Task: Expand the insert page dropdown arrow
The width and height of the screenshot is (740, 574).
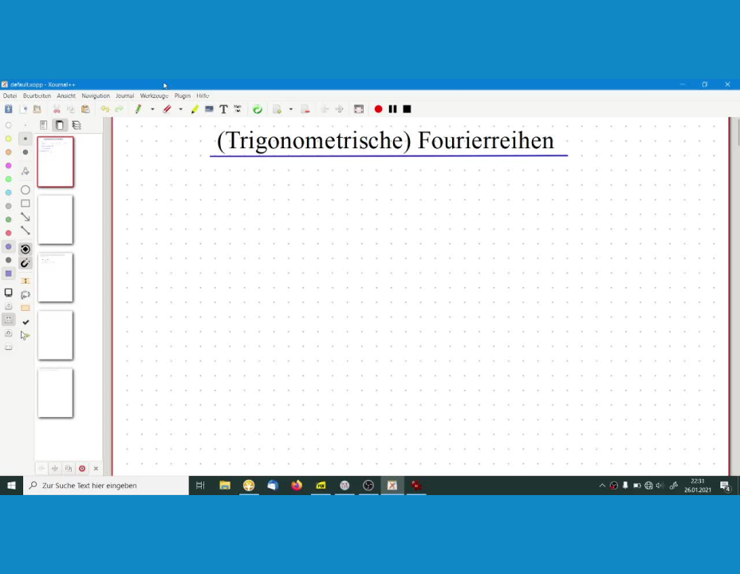Action: [x=291, y=109]
